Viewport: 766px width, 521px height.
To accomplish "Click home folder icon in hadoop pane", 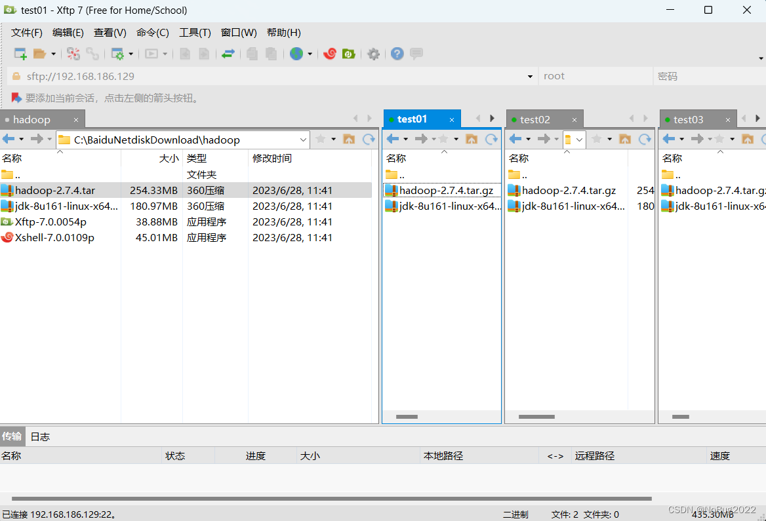I will click(x=349, y=139).
